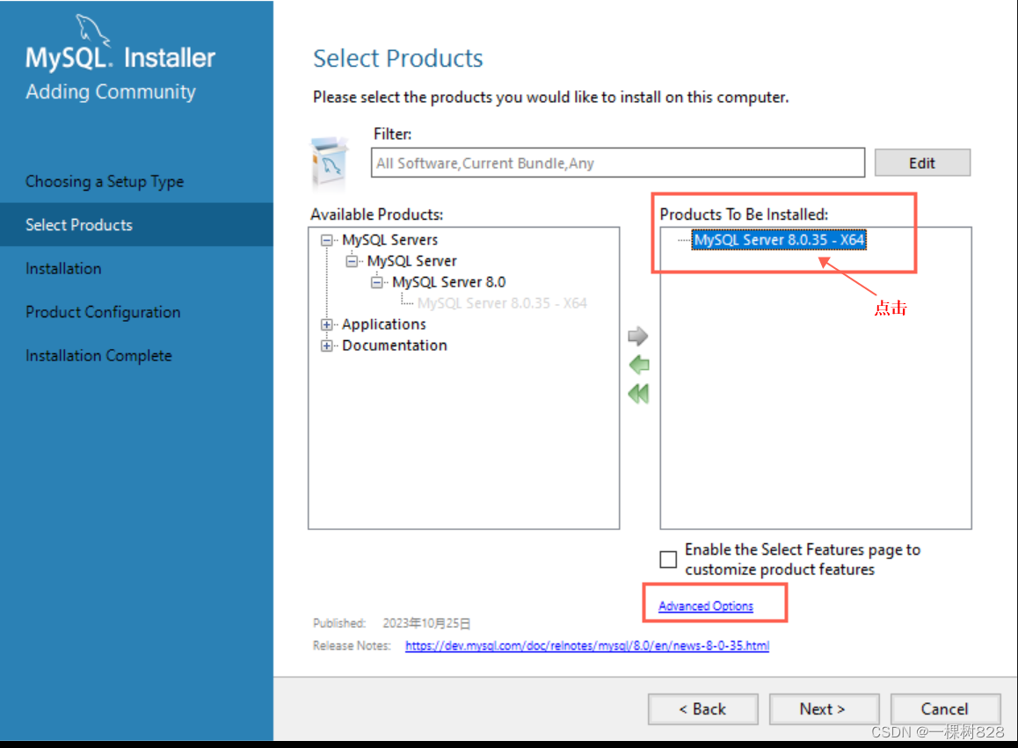Image resolution: width=1018 pixels, height=748 pixels.
Task: Click the product box icon beside Filter
Action: [x=330, y=163]
